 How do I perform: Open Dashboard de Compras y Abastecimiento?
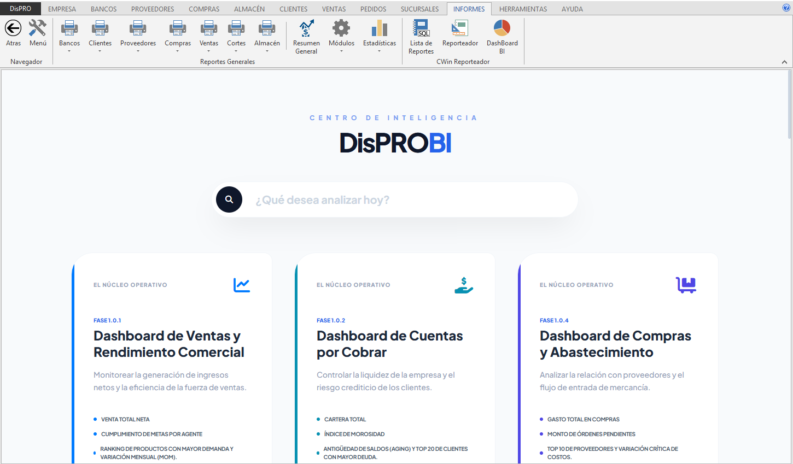click(x=615, y=344)
